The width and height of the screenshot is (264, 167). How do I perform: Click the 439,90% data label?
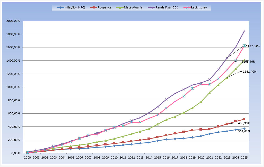pos(244,123)
